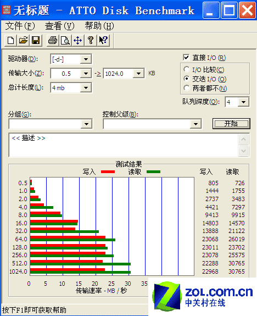This screenshot has width=257, height=316.
Task: Click inside the 描述 description text box
Action: tap(123, 145)
